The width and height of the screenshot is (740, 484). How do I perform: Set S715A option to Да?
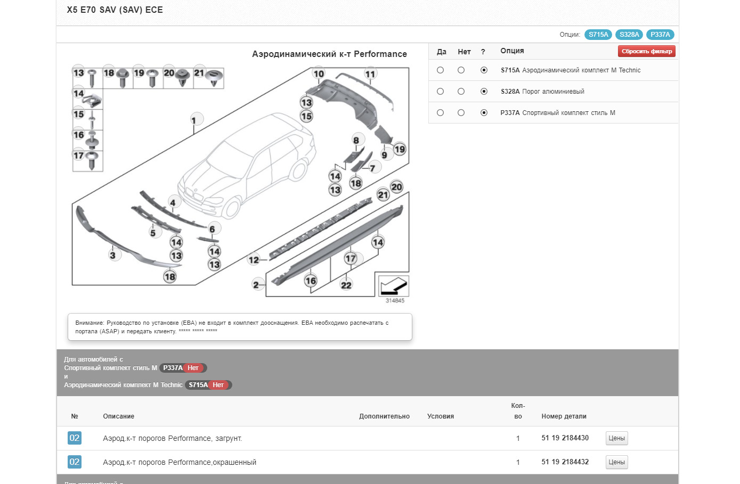[440, 70]
